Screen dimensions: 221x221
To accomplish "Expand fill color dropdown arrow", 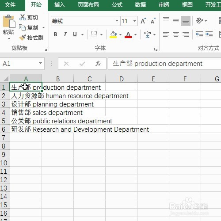I will click(120, 35).
